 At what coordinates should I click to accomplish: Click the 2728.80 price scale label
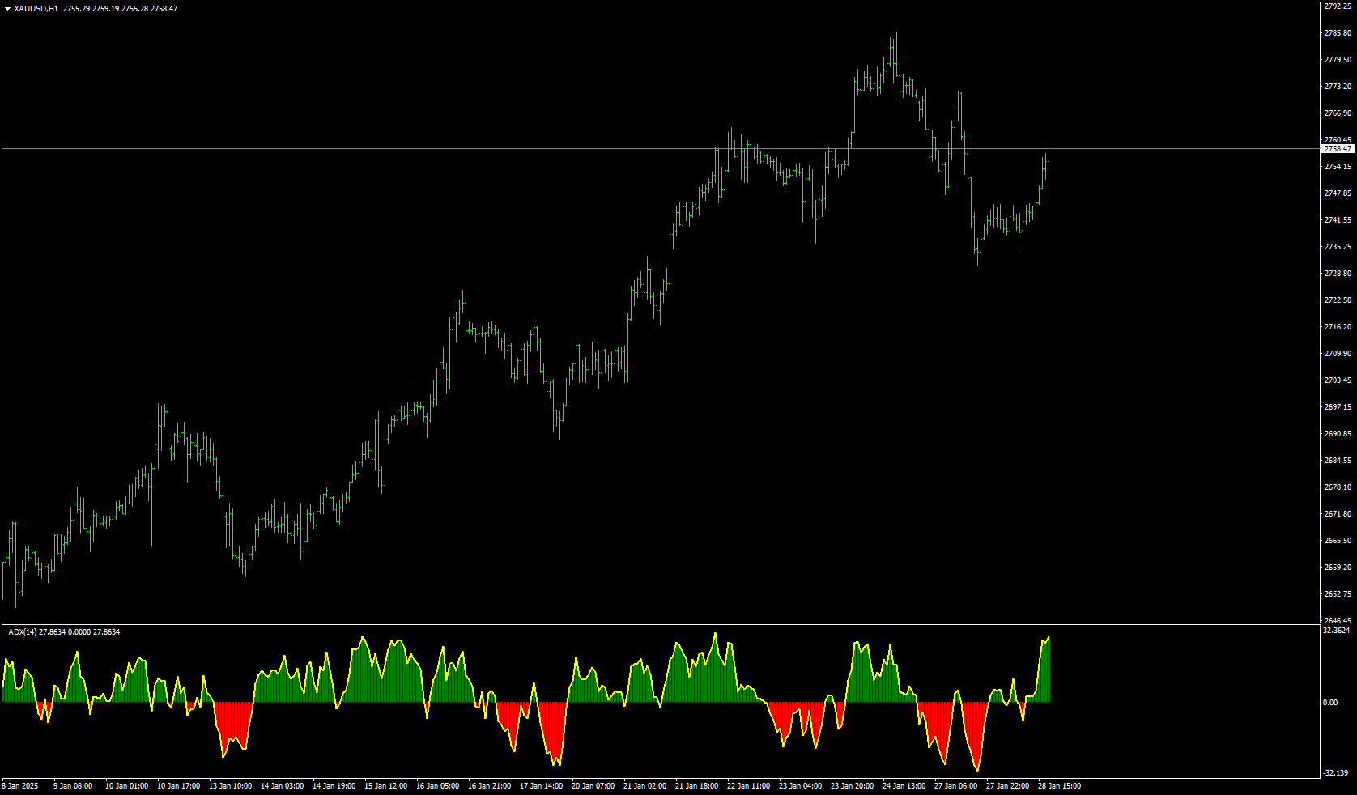coord(1338,274)
